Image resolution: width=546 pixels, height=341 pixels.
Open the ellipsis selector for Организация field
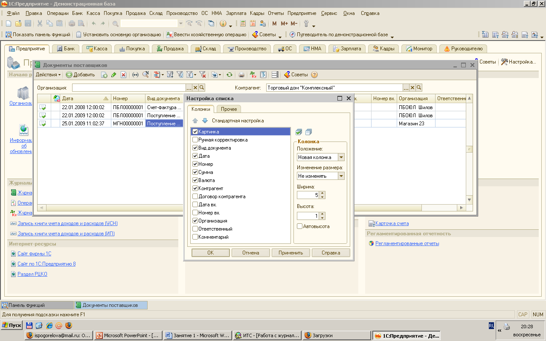(x=189, y=87)
